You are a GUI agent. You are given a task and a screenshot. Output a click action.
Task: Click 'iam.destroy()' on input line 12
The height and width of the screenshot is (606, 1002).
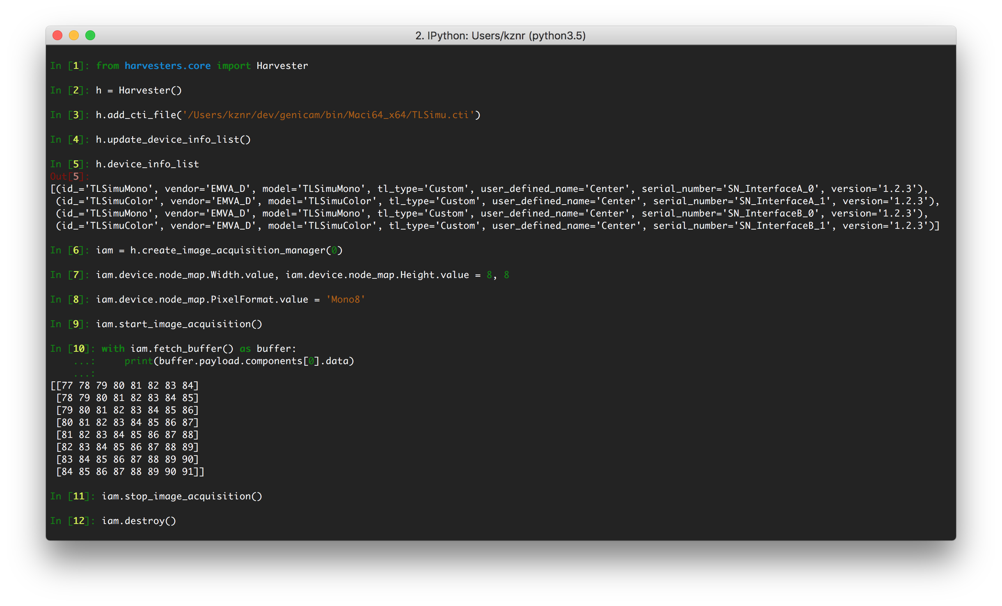point(139,521)
